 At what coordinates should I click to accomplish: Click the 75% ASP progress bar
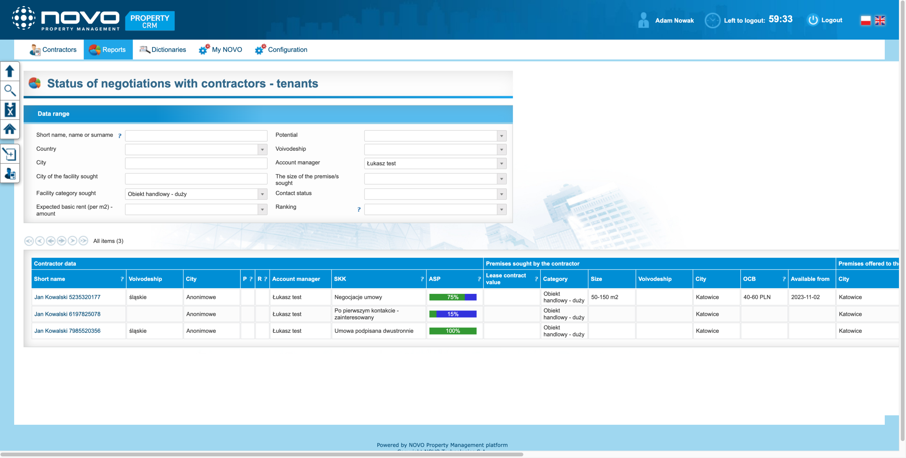[x=453, y=297]
